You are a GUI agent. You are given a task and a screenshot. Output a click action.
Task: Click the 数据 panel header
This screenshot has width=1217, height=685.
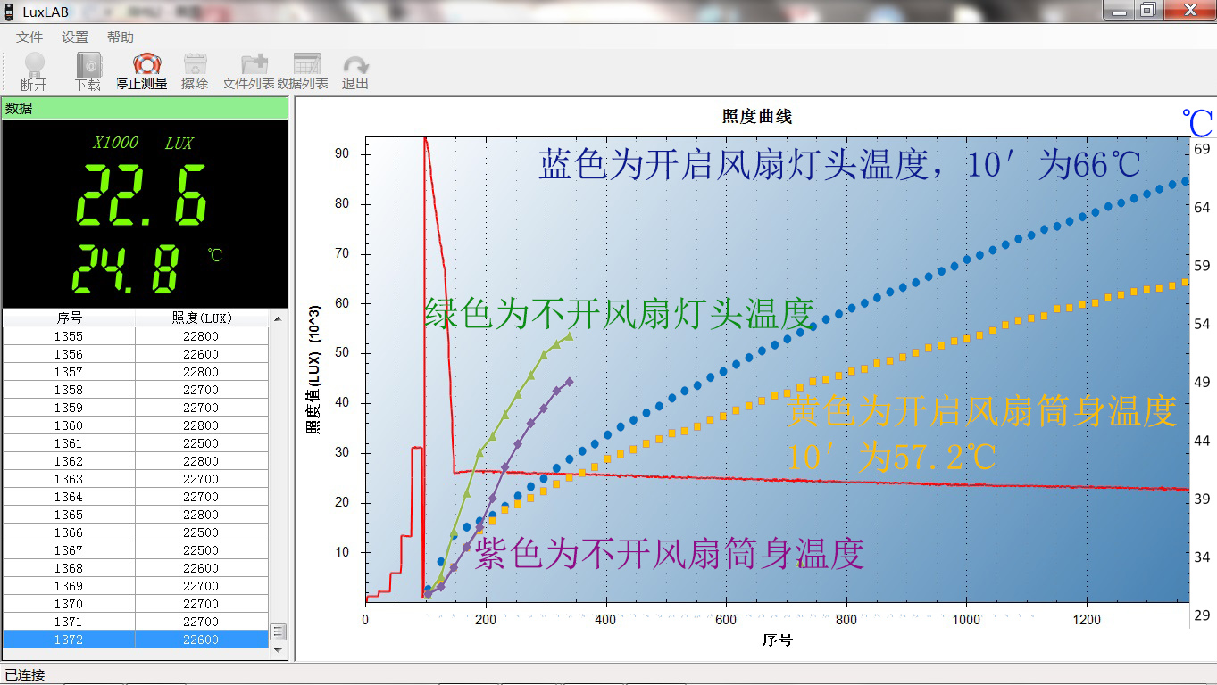145,108
